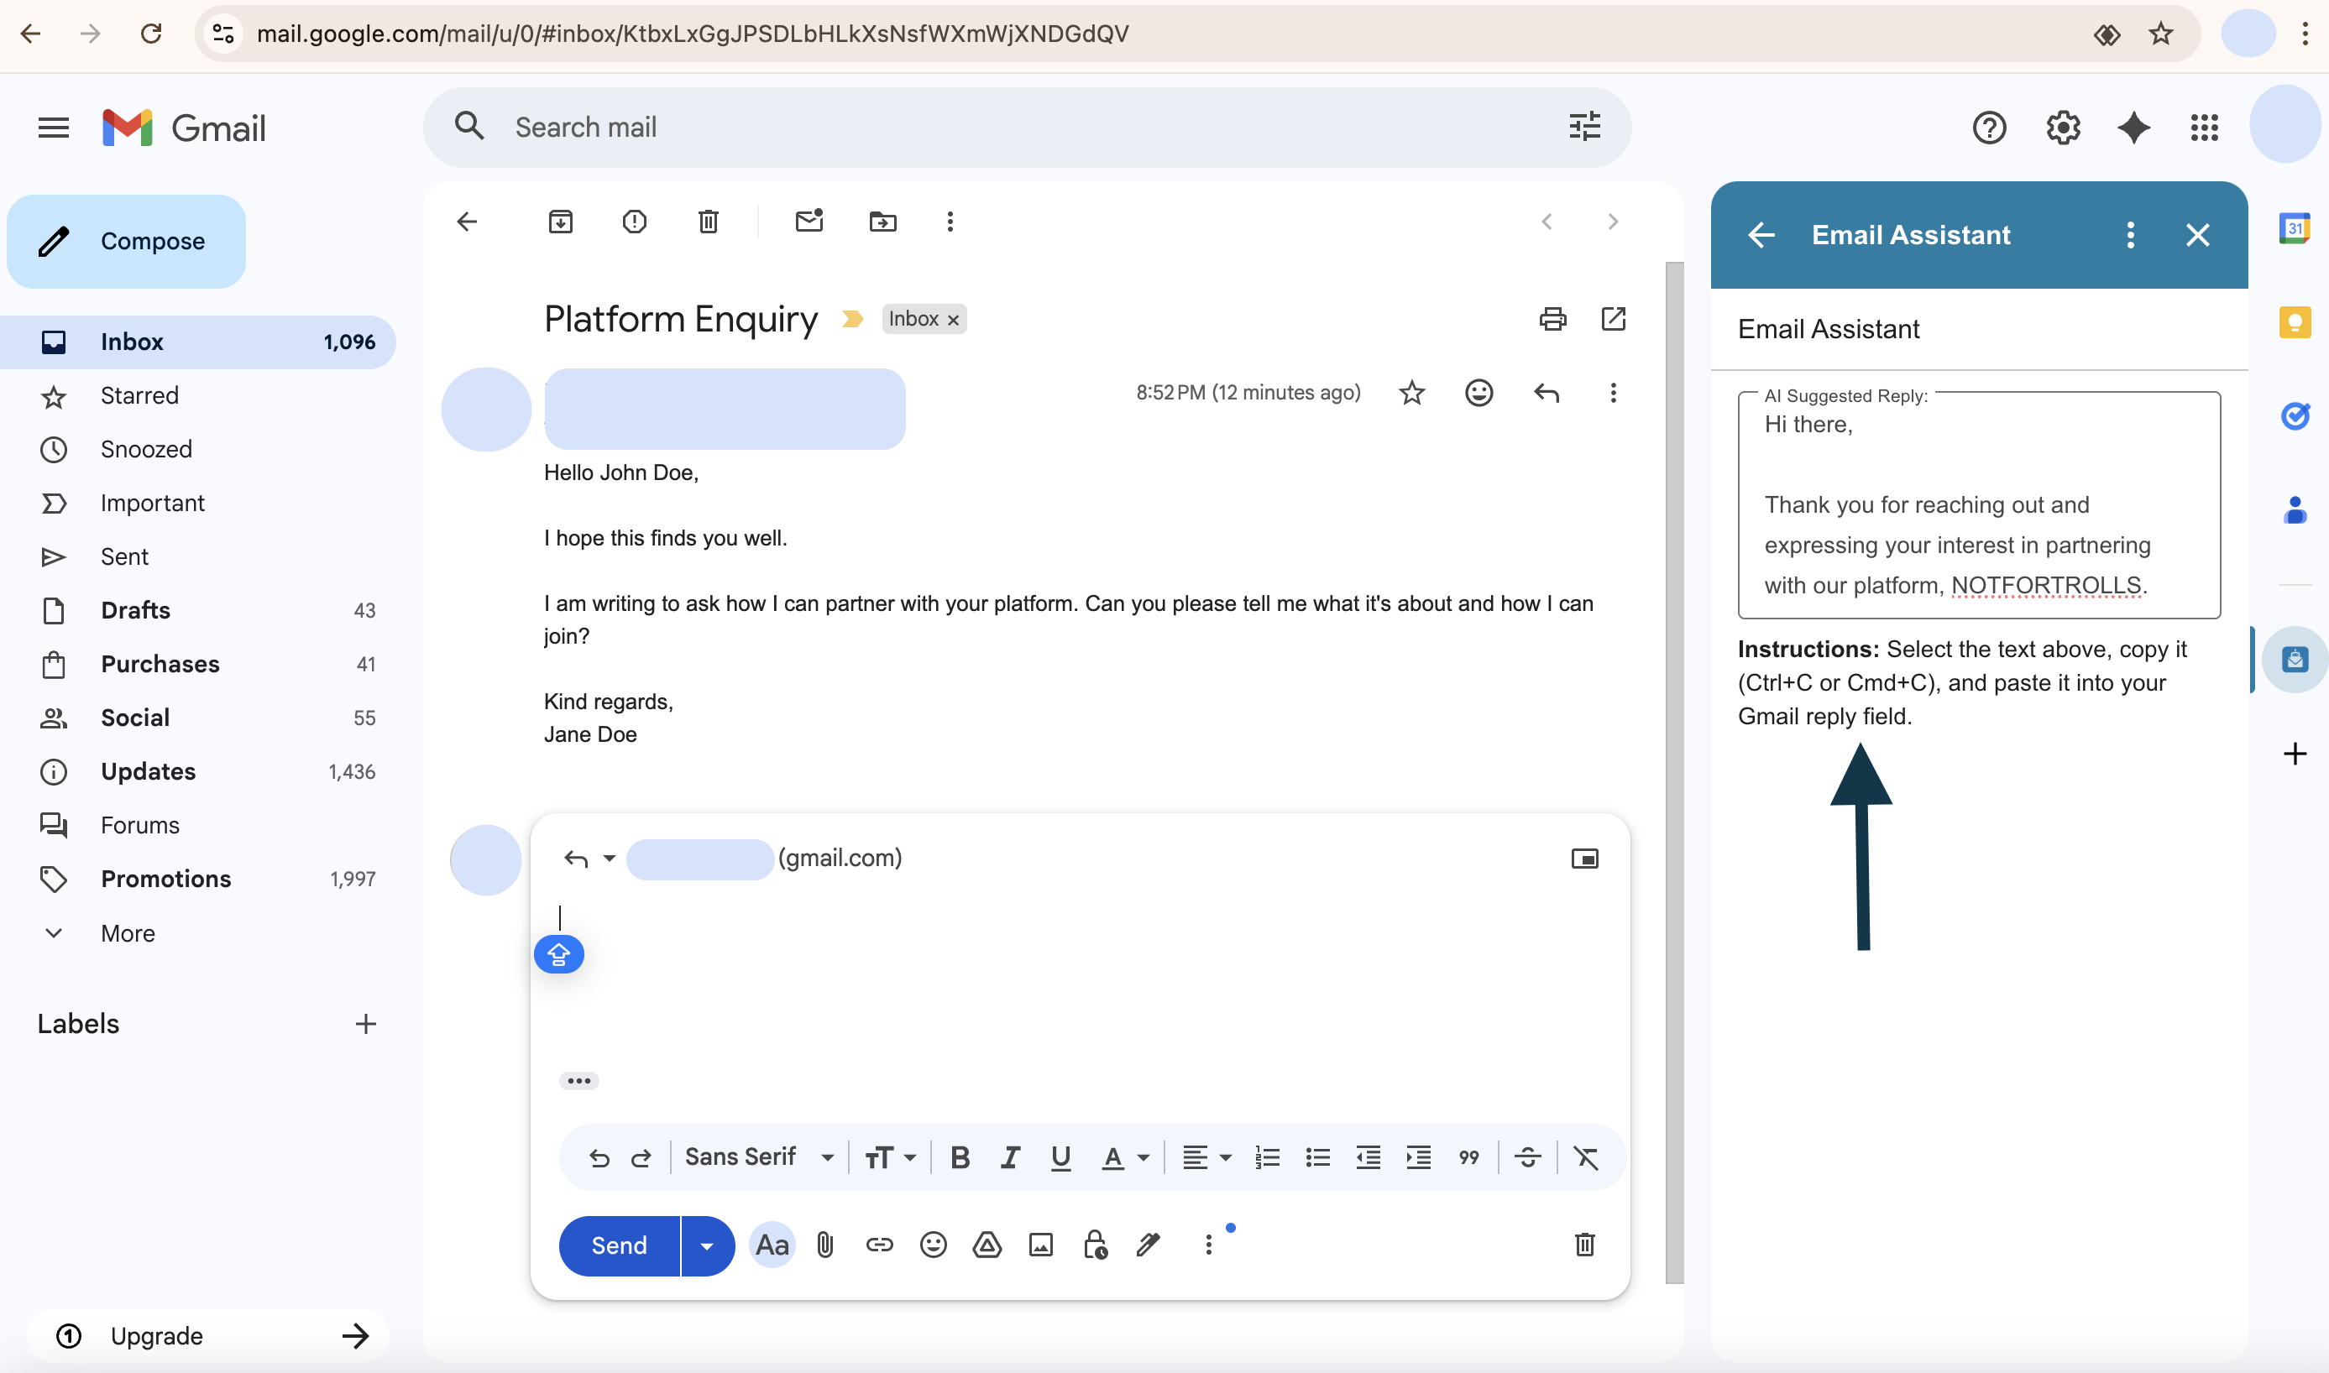
Task: Archive the Platform Enquiry email
Action: coord(560,221)
